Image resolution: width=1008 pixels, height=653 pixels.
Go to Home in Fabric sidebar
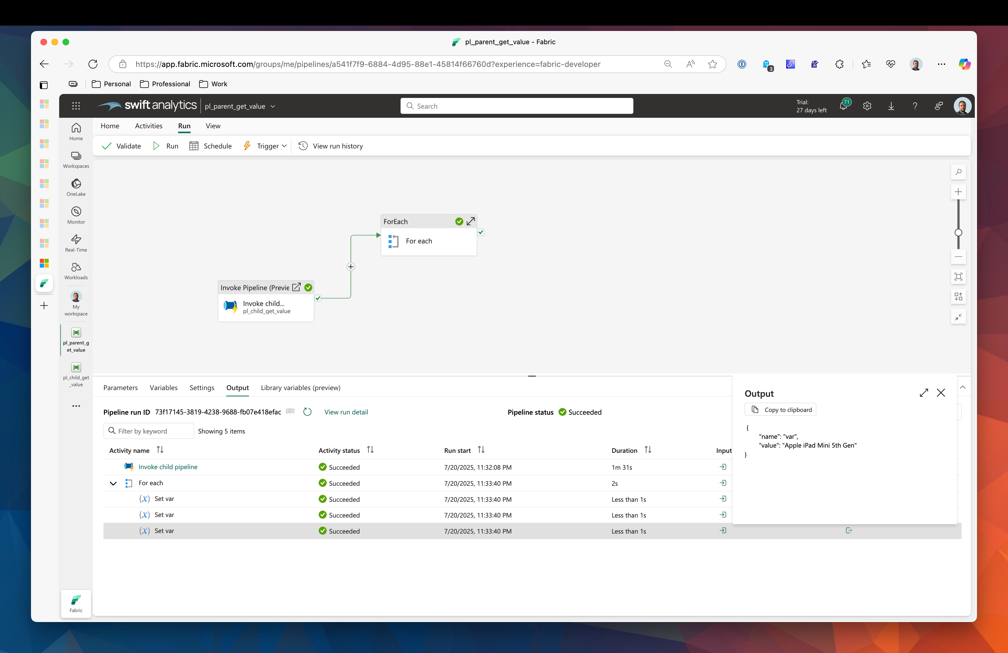(76, 132)
